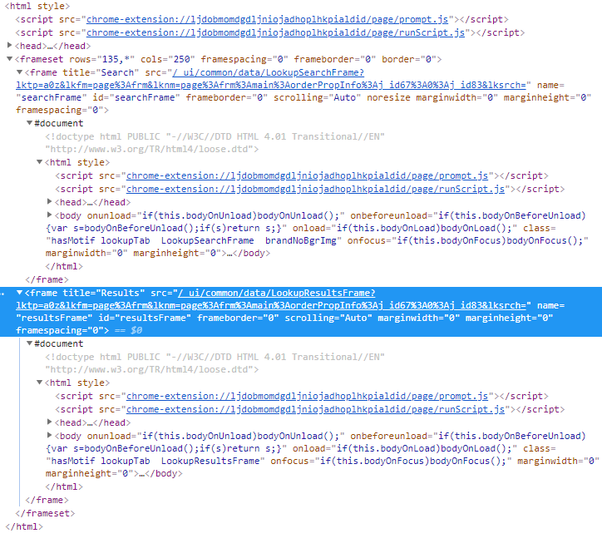
Task: Click the </html> closing tag in Results frame
Action: pyautogui.click(x=64, y=487)
